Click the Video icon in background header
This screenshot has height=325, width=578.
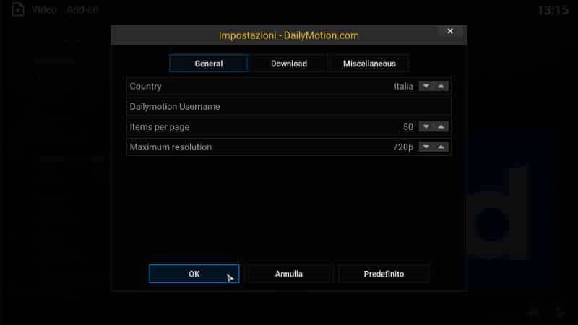tap(17, 9)
